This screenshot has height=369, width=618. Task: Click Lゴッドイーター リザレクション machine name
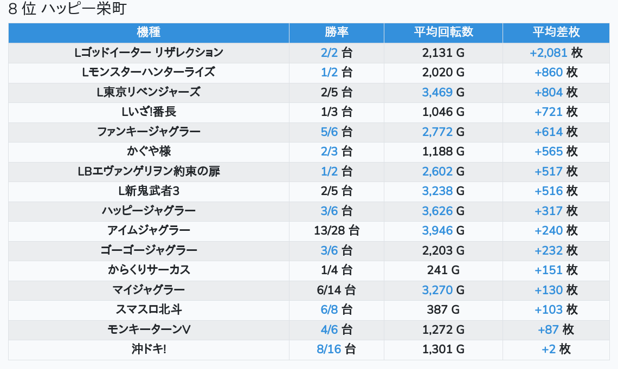tap(149, 53)
